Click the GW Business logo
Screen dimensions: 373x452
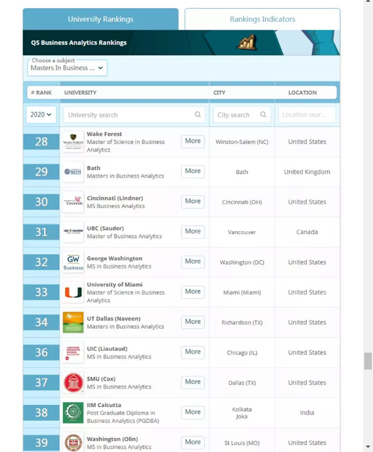click(73, 262)
